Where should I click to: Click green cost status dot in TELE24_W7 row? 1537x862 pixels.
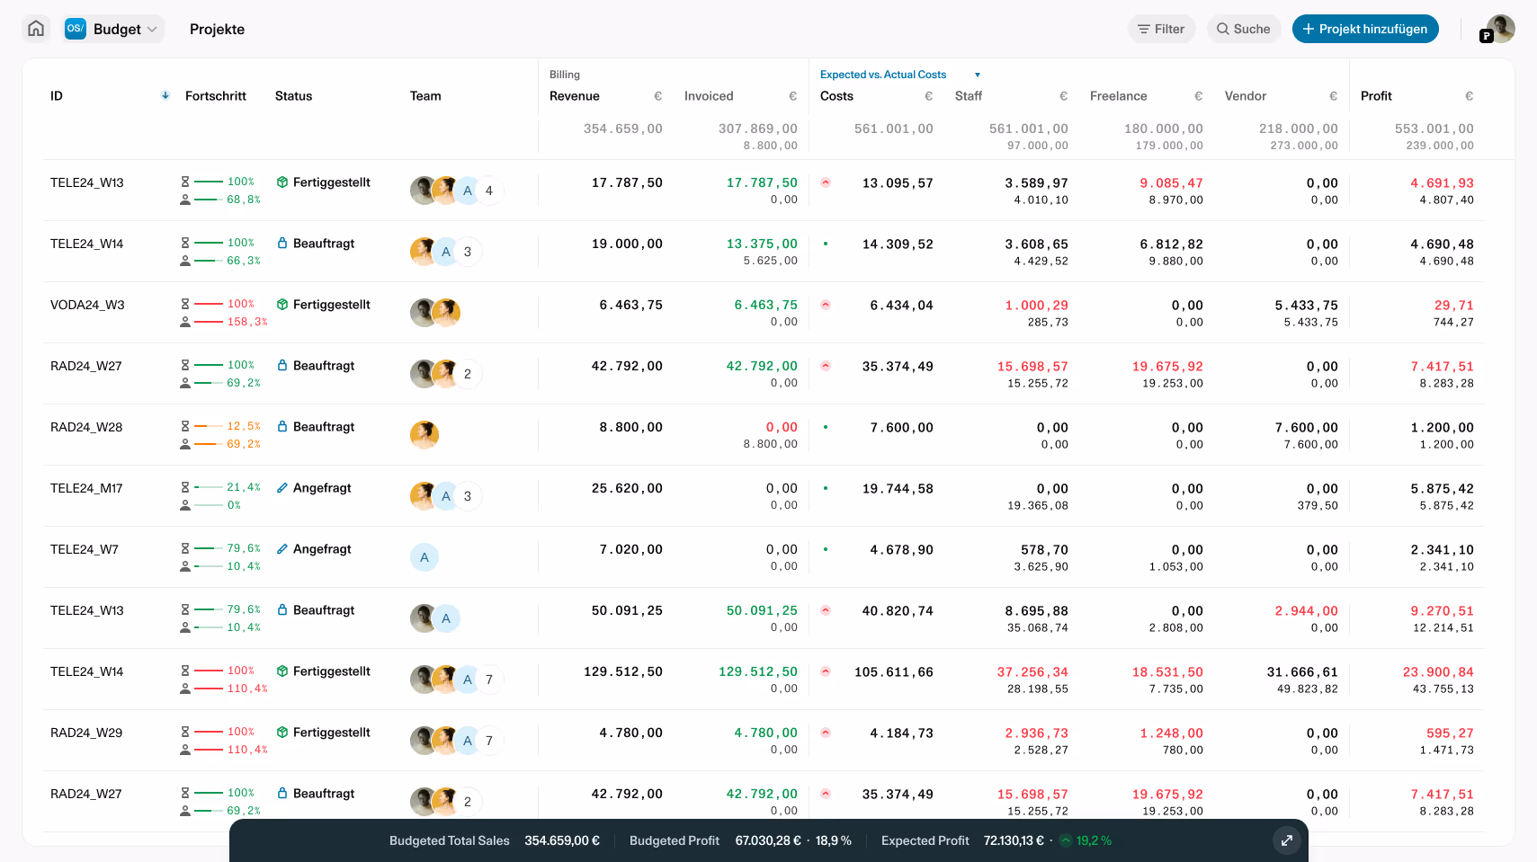tap(826, 549)
